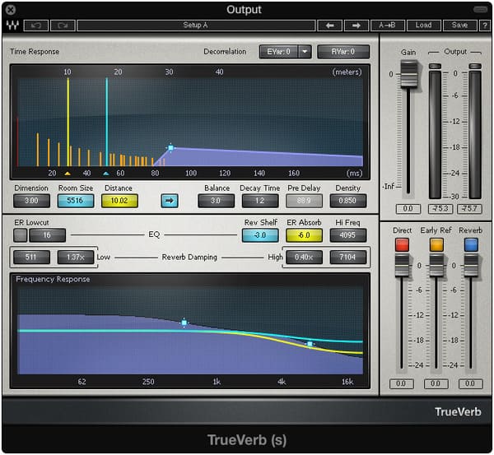The width and height of the screenshot is (494, 455).
Task: Open help with the question mark button
Action: (483, 26)
